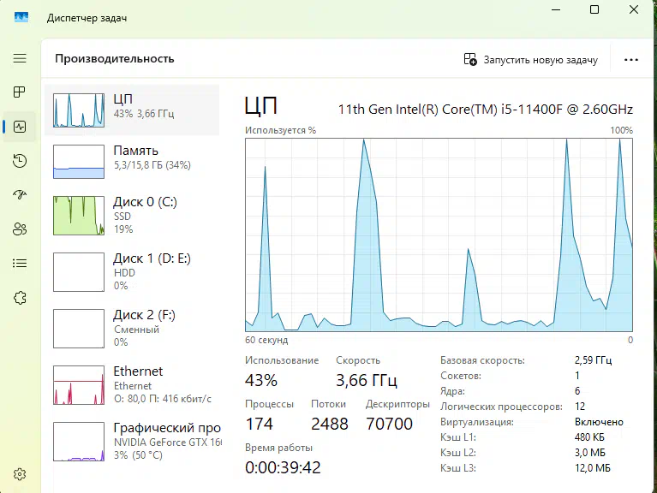
Task: Open Task Manager settings gear
Action: 20,474
